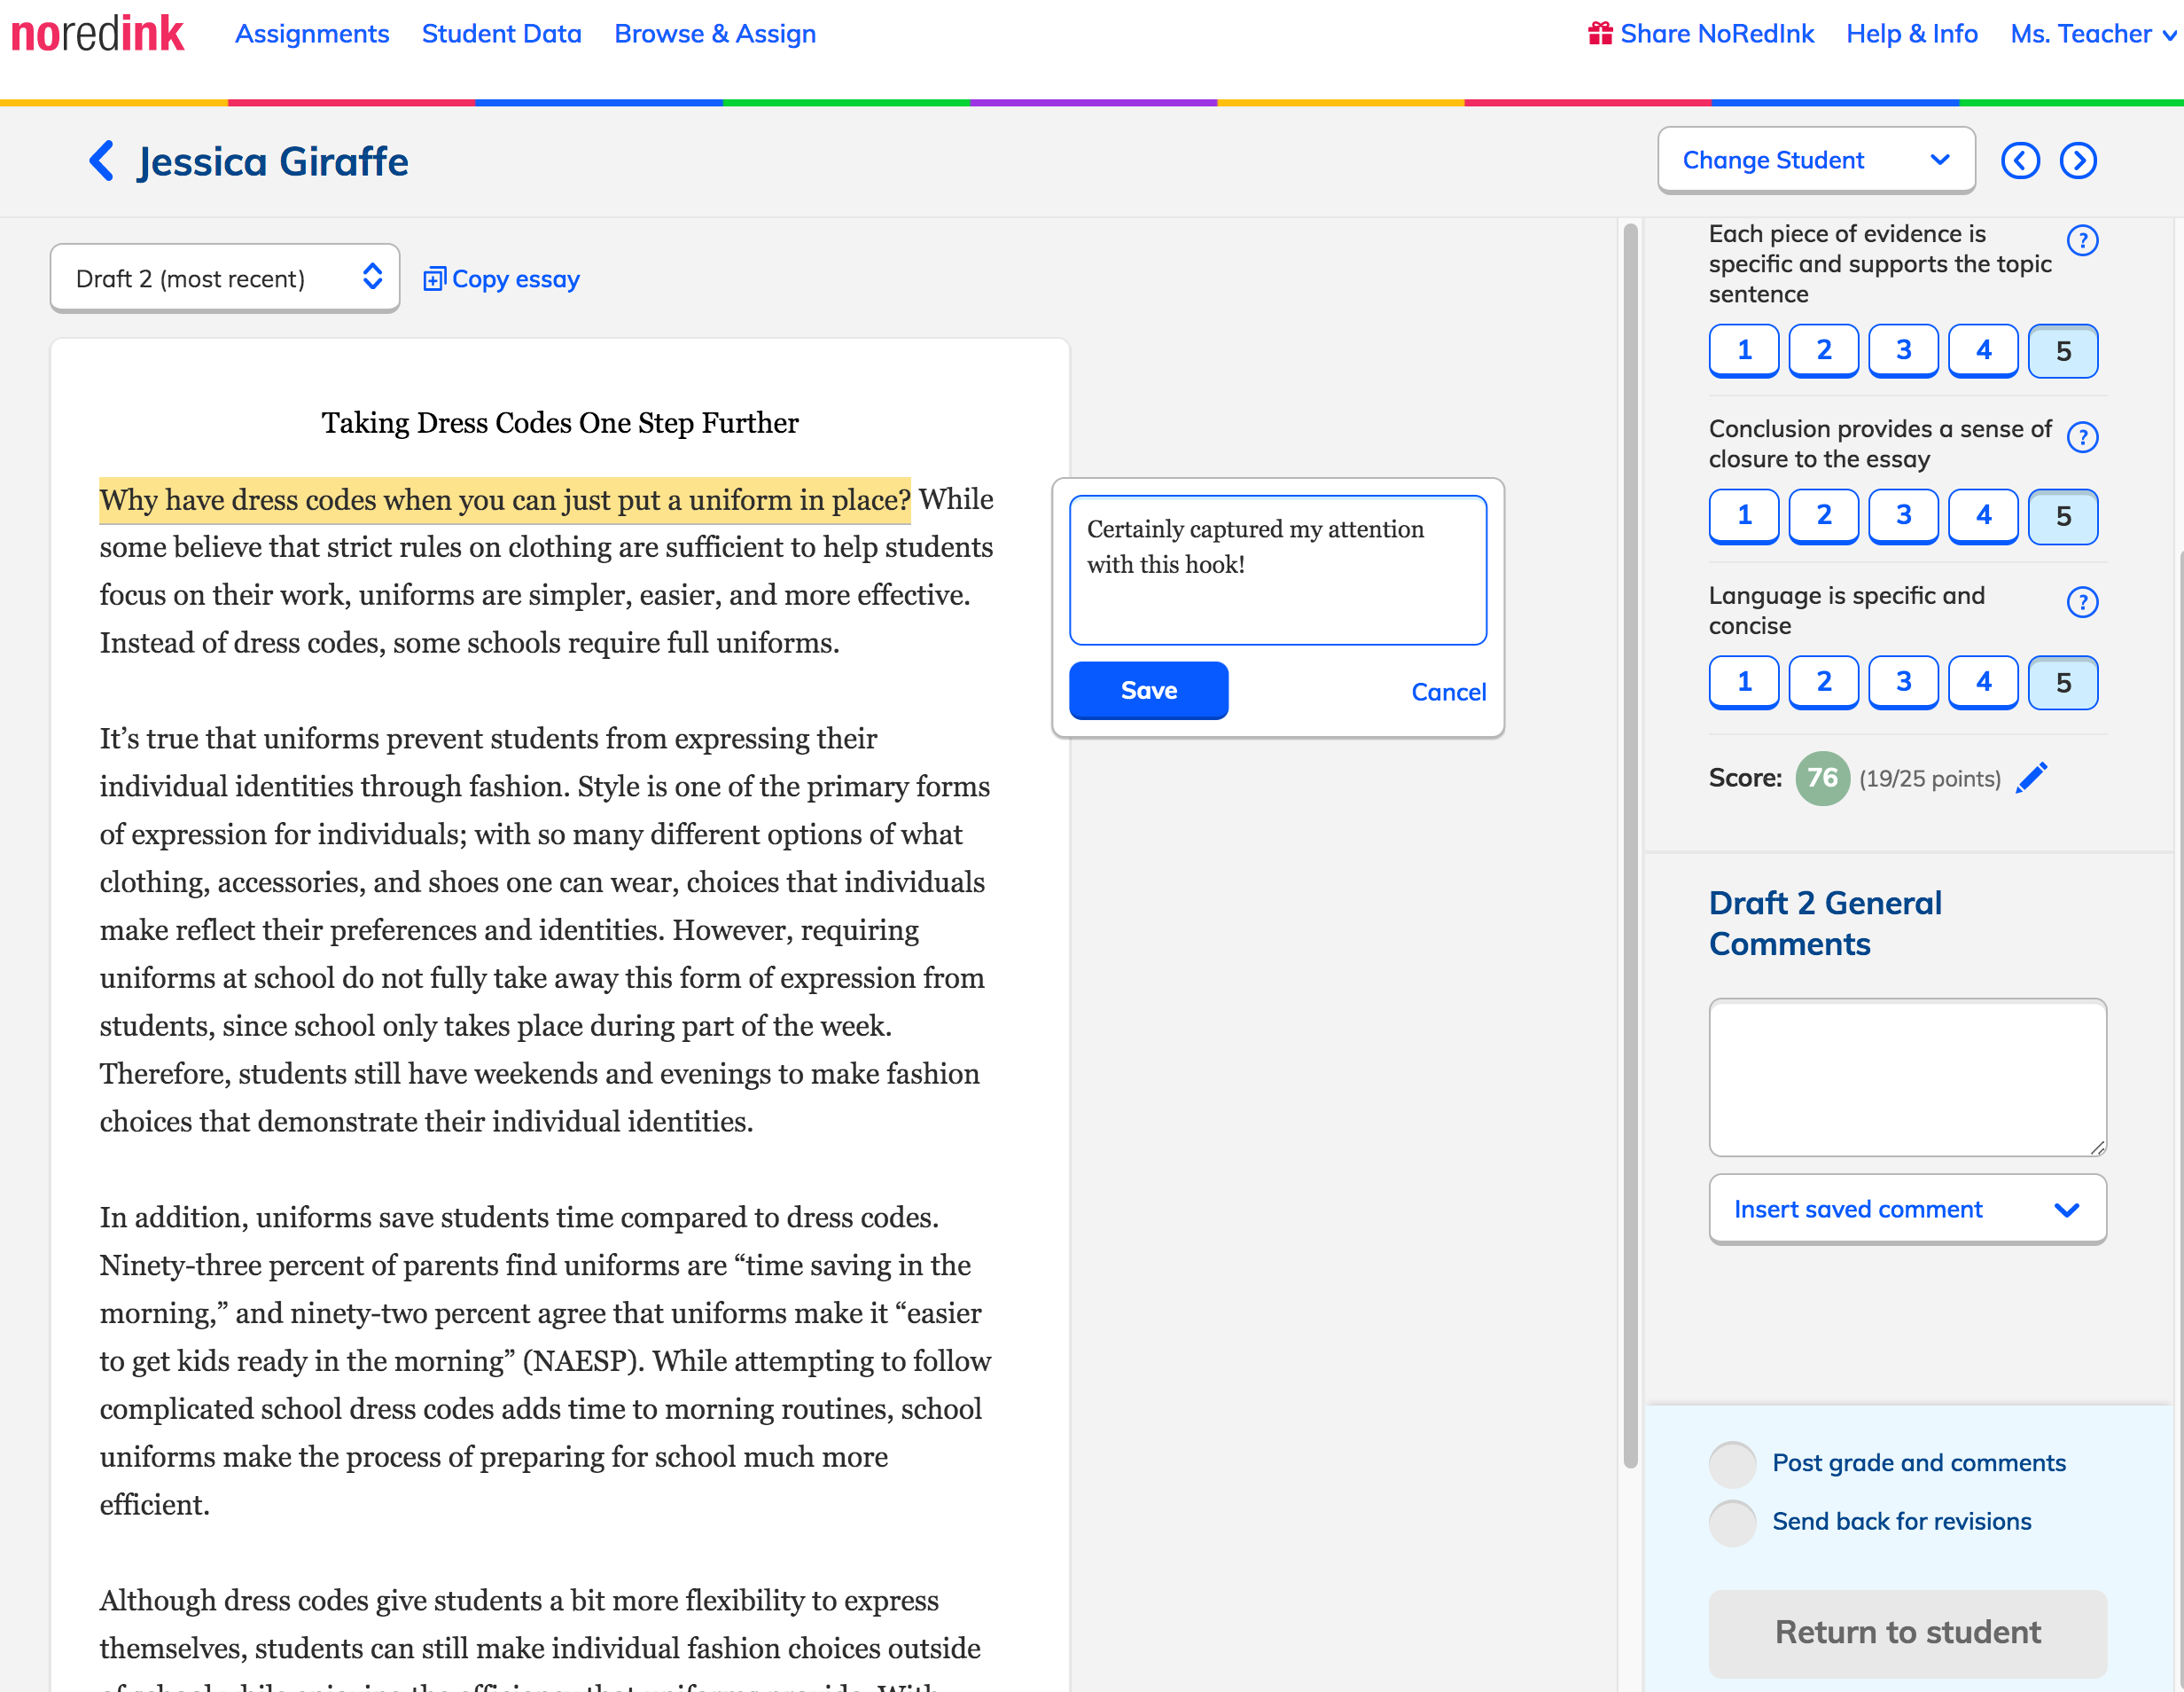
Task: Rate evidence criterion as 5
Action: point(2063,350)
